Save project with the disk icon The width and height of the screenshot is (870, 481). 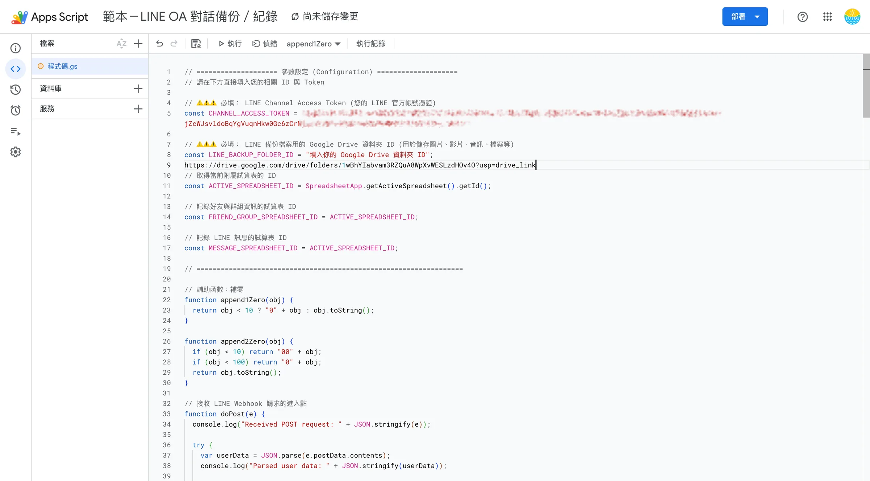196,44
